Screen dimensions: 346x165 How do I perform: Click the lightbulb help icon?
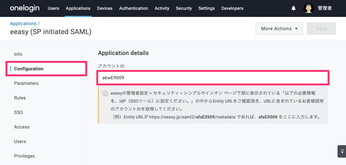(x=342, y=151)
